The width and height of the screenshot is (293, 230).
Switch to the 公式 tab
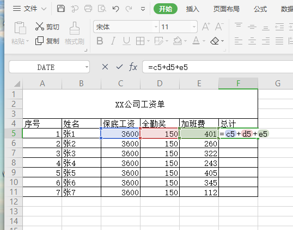pos(260,9)
